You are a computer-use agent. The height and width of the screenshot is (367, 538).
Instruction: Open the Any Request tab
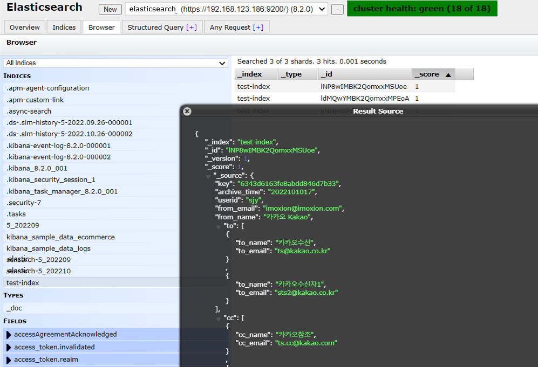click(x=236, y=27)
